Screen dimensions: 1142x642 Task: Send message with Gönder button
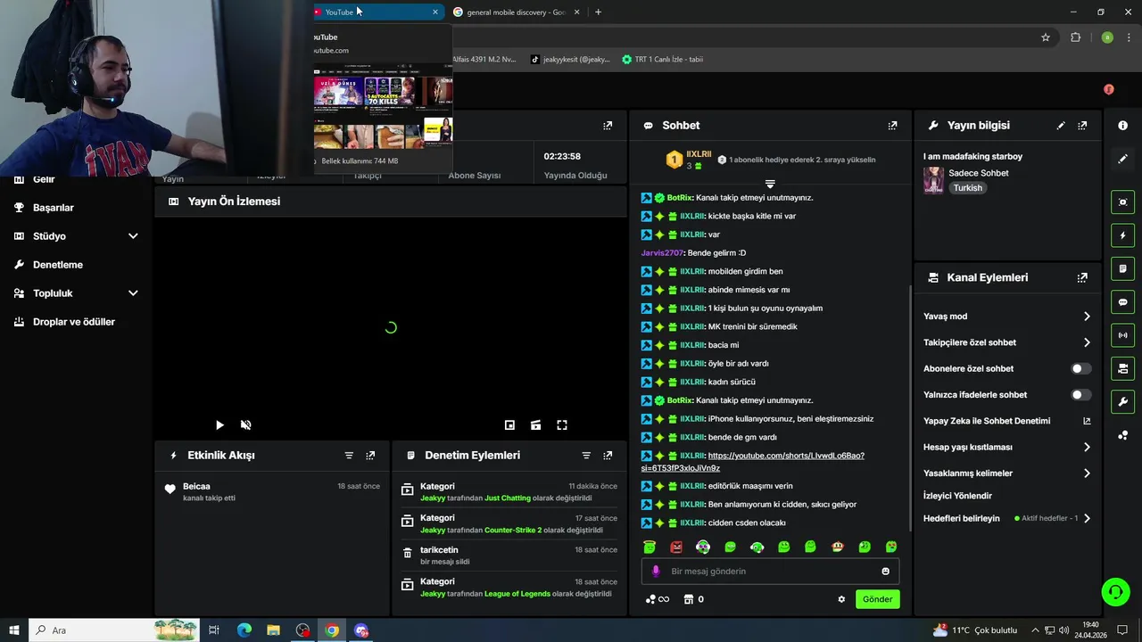[x=877, y=599]
